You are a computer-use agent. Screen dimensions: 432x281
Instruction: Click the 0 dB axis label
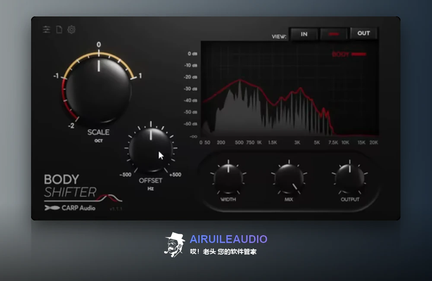[192, 54]
